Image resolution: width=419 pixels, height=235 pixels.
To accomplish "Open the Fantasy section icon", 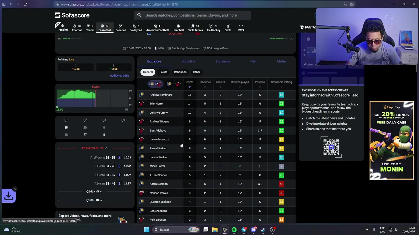I will point(301,27).
